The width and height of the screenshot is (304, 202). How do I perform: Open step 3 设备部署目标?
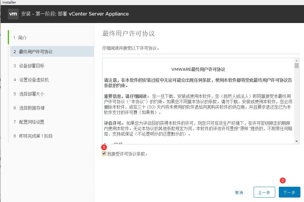[31, 66]
